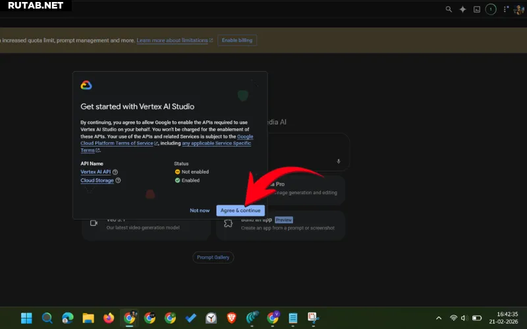Open the Gemini sparkle assistant icon
The width and height of the screenshot is (527, 329).
462,9
